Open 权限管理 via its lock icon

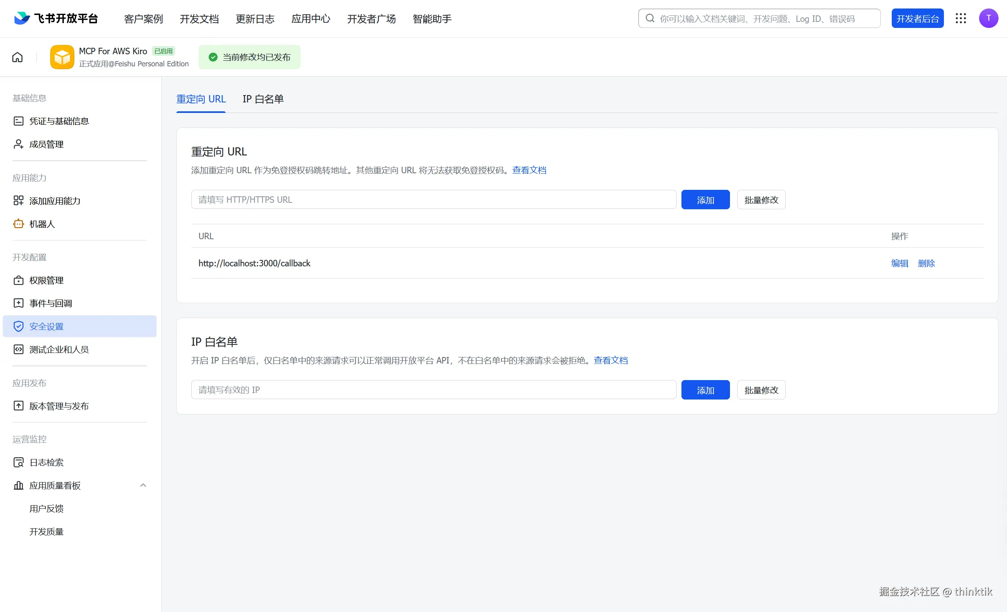point(18,280)
